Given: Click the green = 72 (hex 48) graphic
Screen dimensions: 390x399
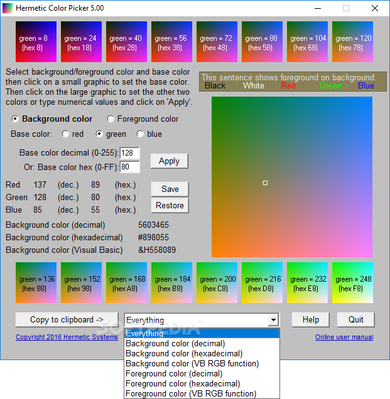Looking at the screenshot, I should point(217,42).
